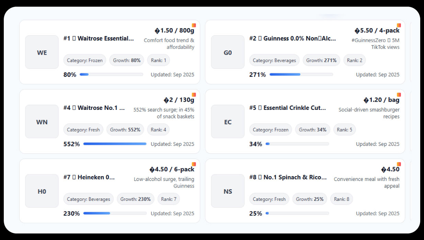The height and width of the screenshot is (240, 424).
Task: Click orange badge on Waitrose Essential card
Action: [x=194, y=25]
